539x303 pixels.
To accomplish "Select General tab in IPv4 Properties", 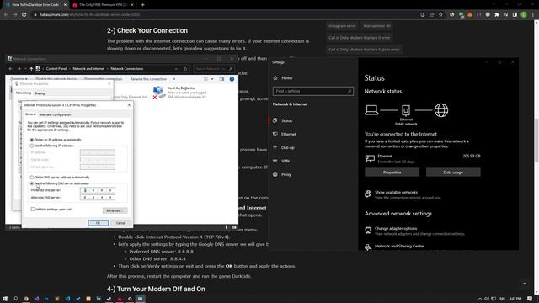I will pyautogui.click(x=30, y=114).
